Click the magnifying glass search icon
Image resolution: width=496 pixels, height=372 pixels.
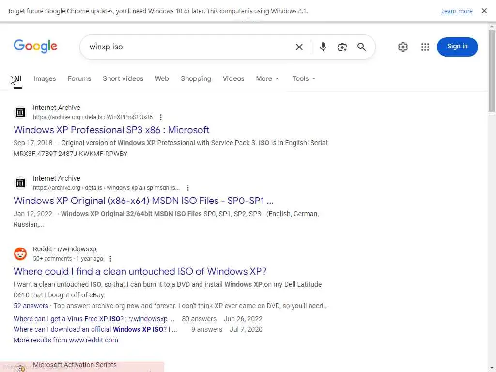(x=361, y=47)
